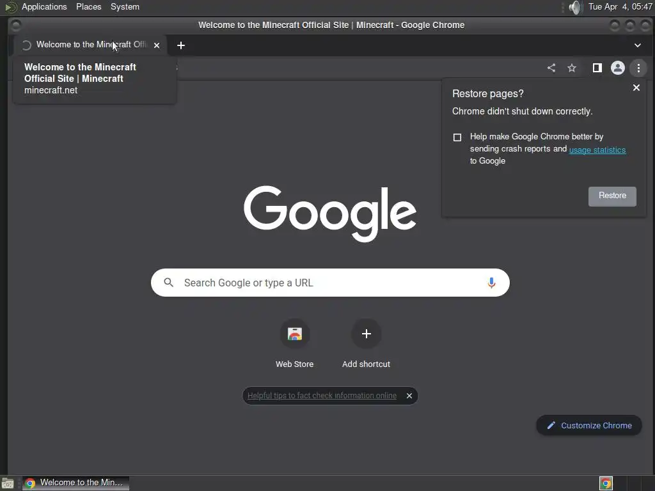The height and width of the screenshot is (491, 655).
Task: Enable sending crash reports checkbox
Action: 457,137
